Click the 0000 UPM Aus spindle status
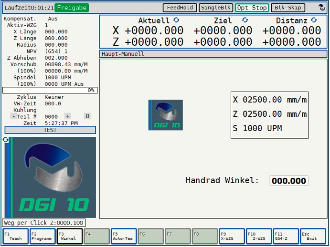The width and height of the screenshot is (330, 247). 64,84
